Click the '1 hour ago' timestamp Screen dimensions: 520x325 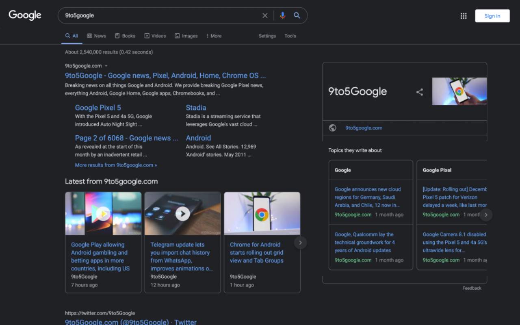pos(242,285)
